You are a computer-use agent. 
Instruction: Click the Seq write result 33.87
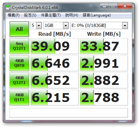[x=104, y=46]
